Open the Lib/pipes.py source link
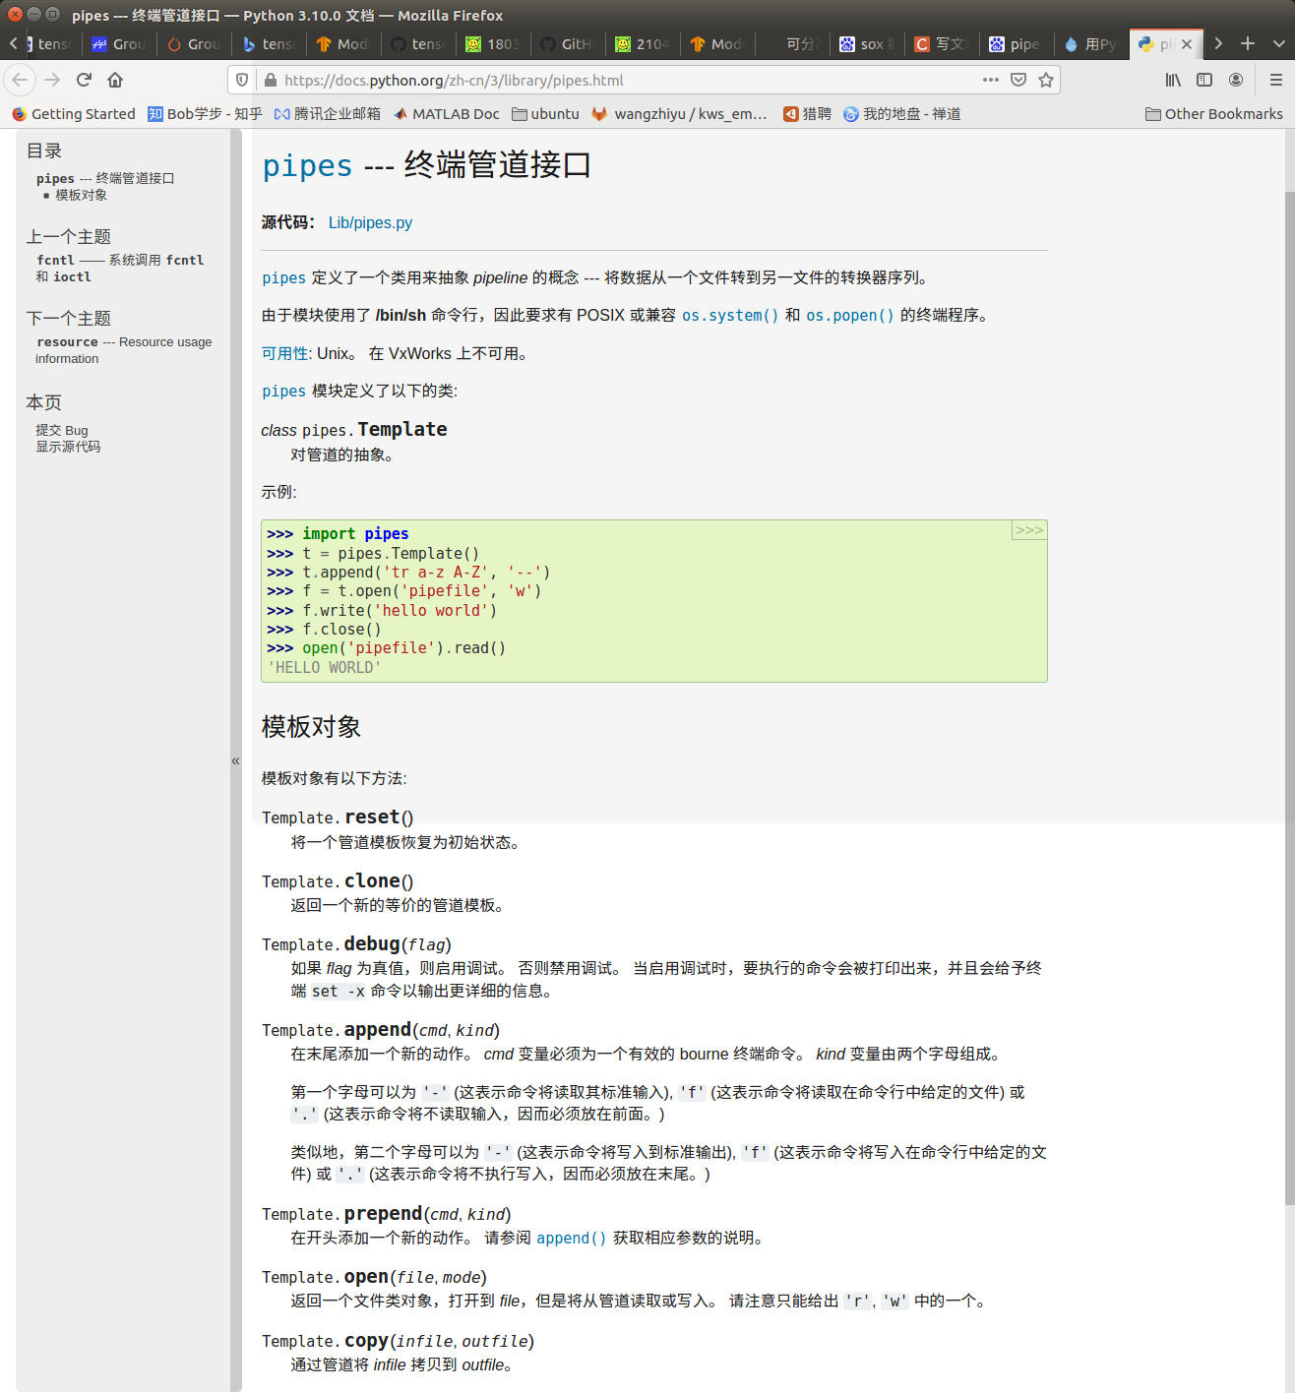This screenshot has height=1393, width=1295. (x=370, y=222)
